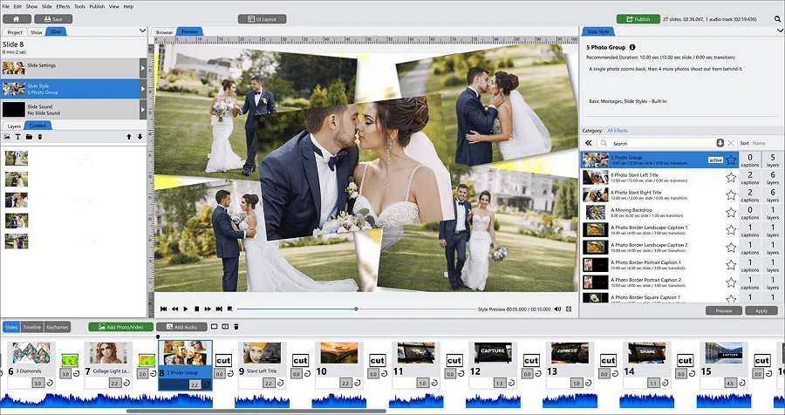Open search options dropdown arrow
Image resolution: width=785 pixels, height=415 pixels.
[x=720, y=143]
